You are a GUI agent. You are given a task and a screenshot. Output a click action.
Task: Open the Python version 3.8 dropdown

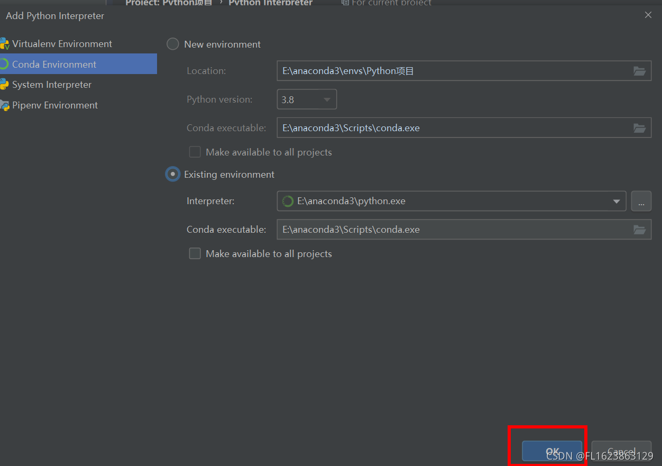(x=307, y=99)
